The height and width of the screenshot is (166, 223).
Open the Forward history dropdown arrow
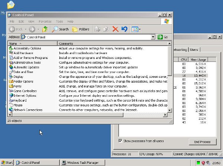[x=38, y=29]
